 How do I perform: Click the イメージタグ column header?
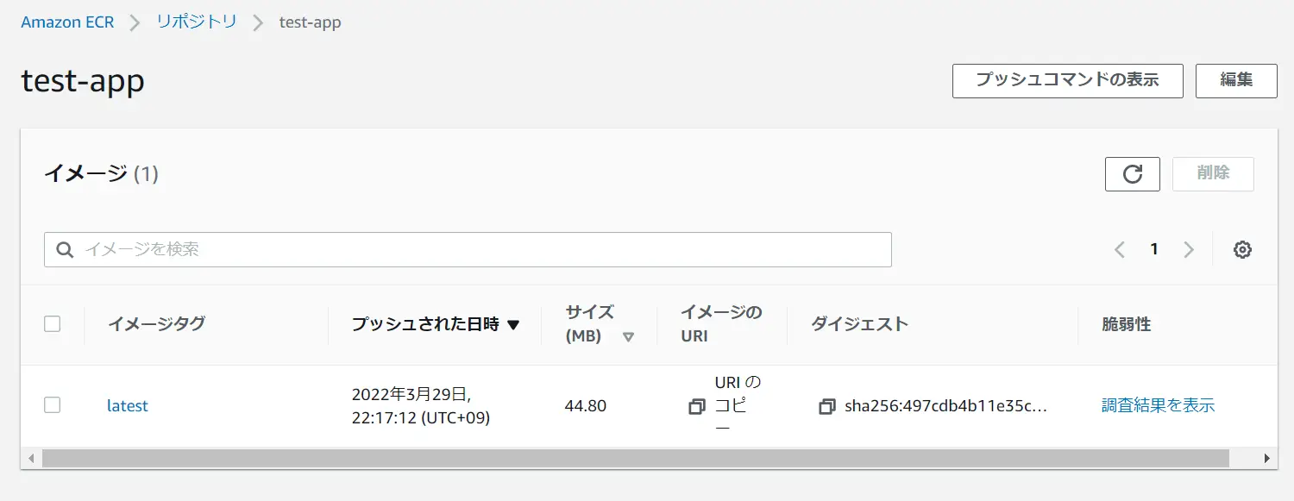coord(156,324)
